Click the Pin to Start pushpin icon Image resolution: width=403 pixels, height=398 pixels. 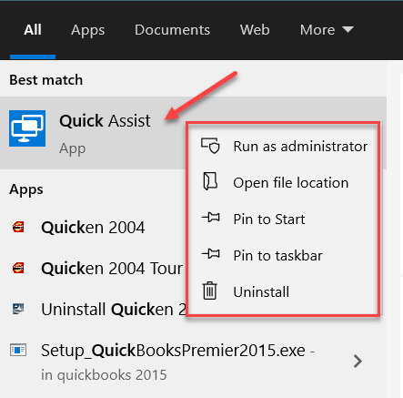coord(211,218)
